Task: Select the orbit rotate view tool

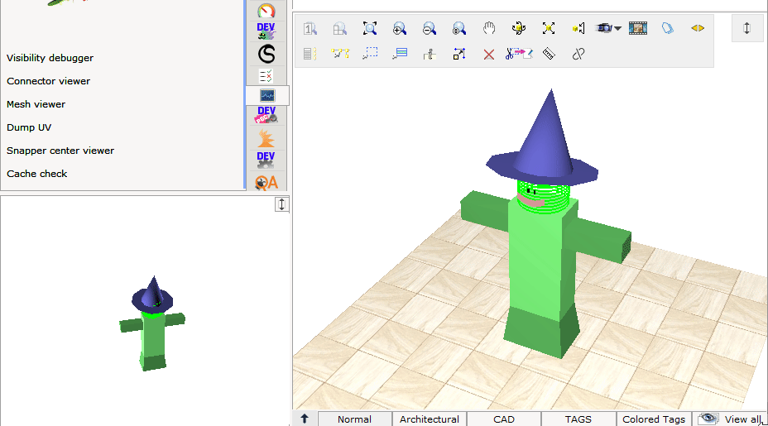Action: [519, 28]
